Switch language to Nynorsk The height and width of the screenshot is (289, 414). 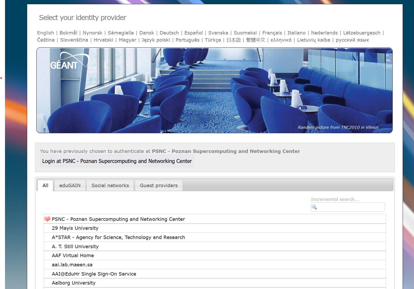point(92,33)
